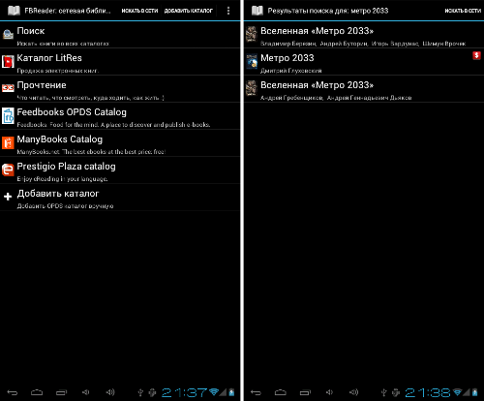
Task: Open ManyBooks Catalog entry
Action: pos(120,143)
